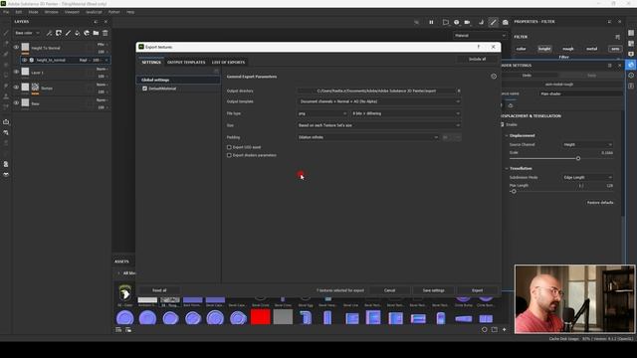
Task: Click the top icon in right sidebar
Action: coord(631,33)
